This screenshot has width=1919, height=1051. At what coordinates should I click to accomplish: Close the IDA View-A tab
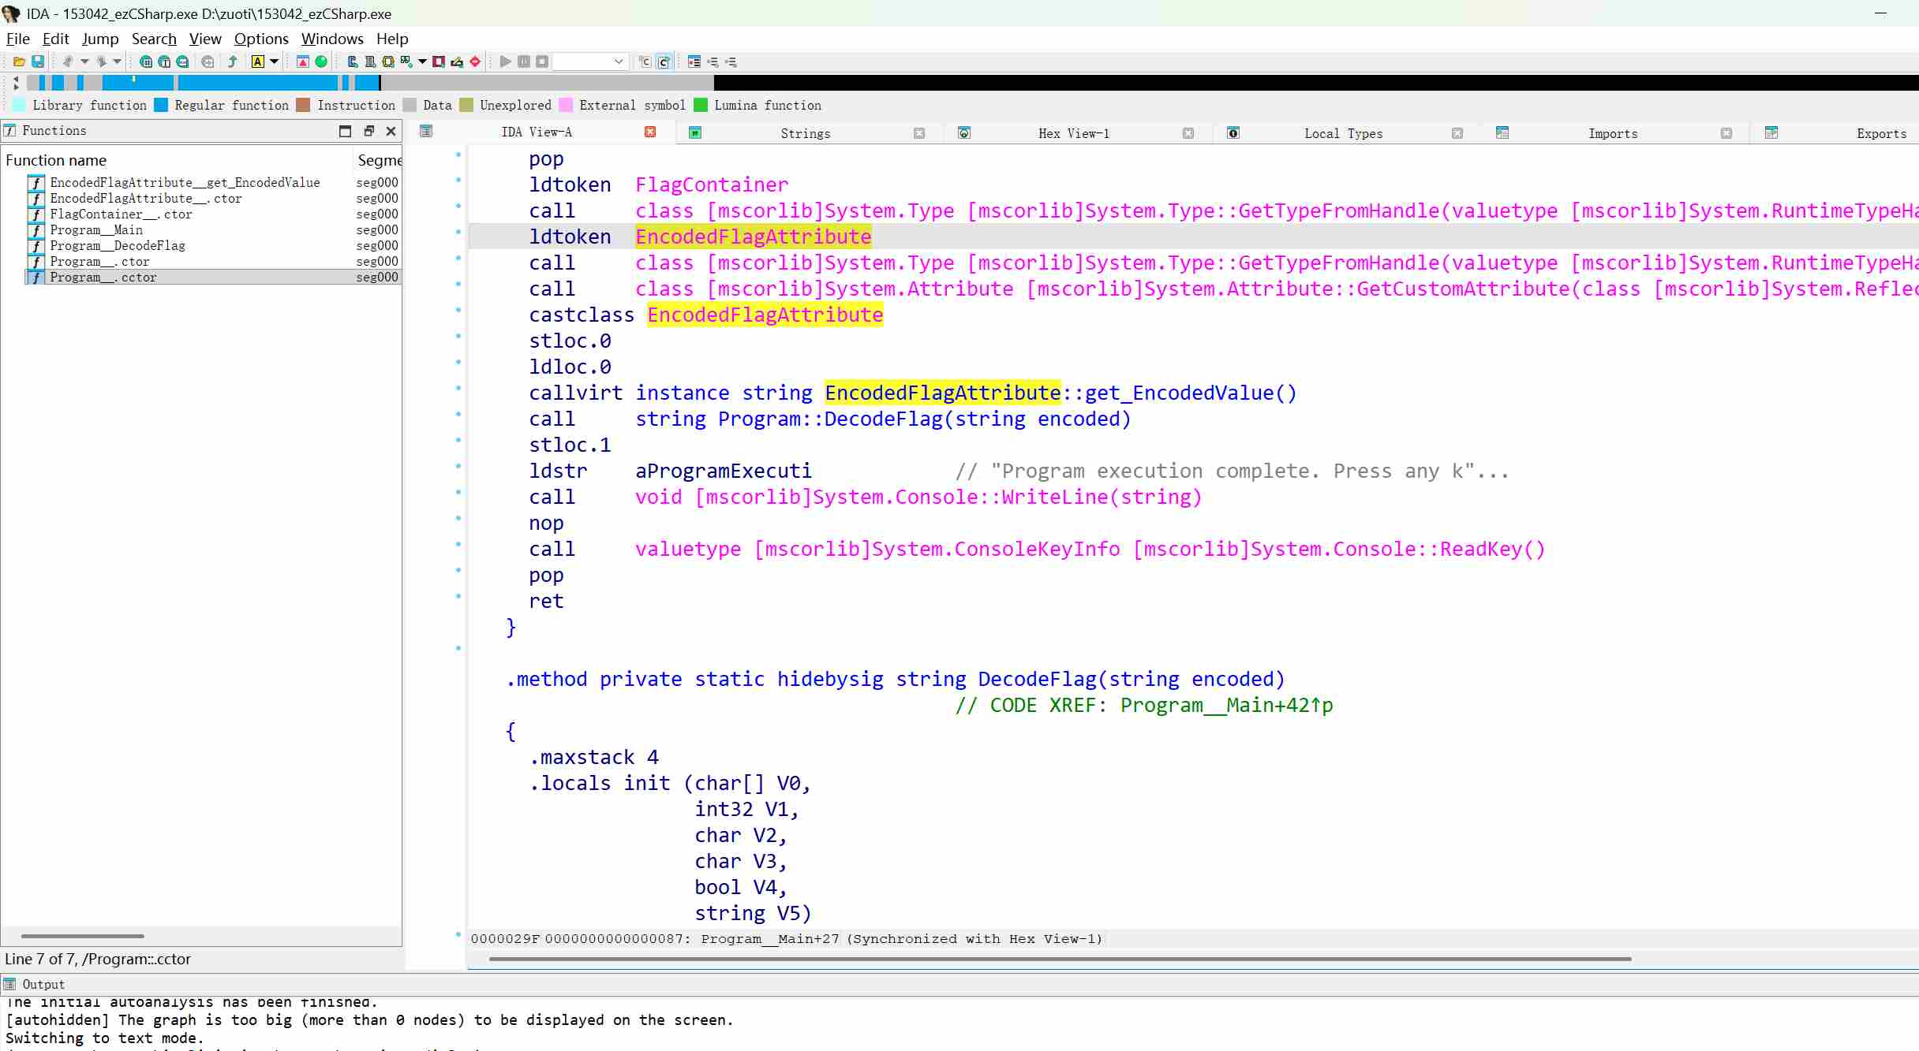650,132
